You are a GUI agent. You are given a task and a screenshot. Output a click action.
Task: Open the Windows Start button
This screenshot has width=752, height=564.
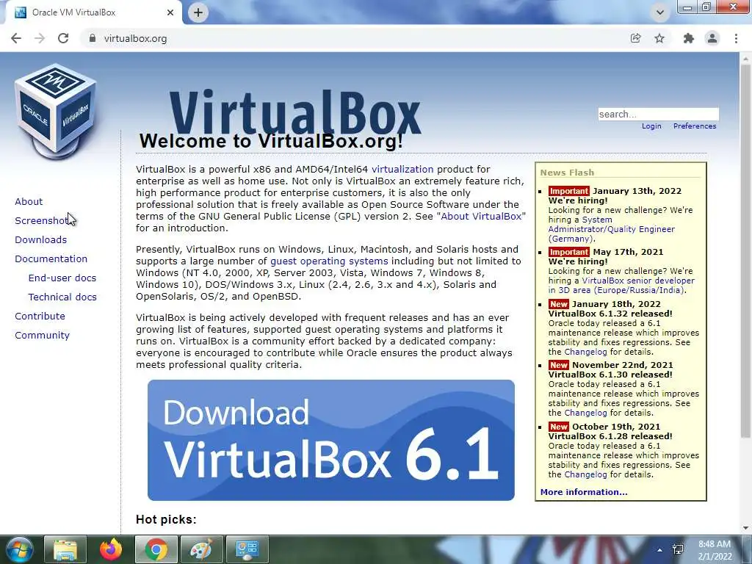click(19, 549)
